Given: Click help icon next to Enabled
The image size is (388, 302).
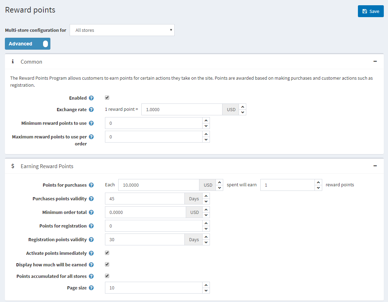Looking at the screenshot, I should [91, 98].
